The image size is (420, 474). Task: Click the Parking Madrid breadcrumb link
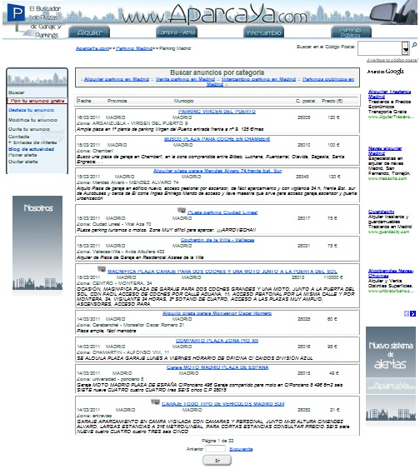134,48
